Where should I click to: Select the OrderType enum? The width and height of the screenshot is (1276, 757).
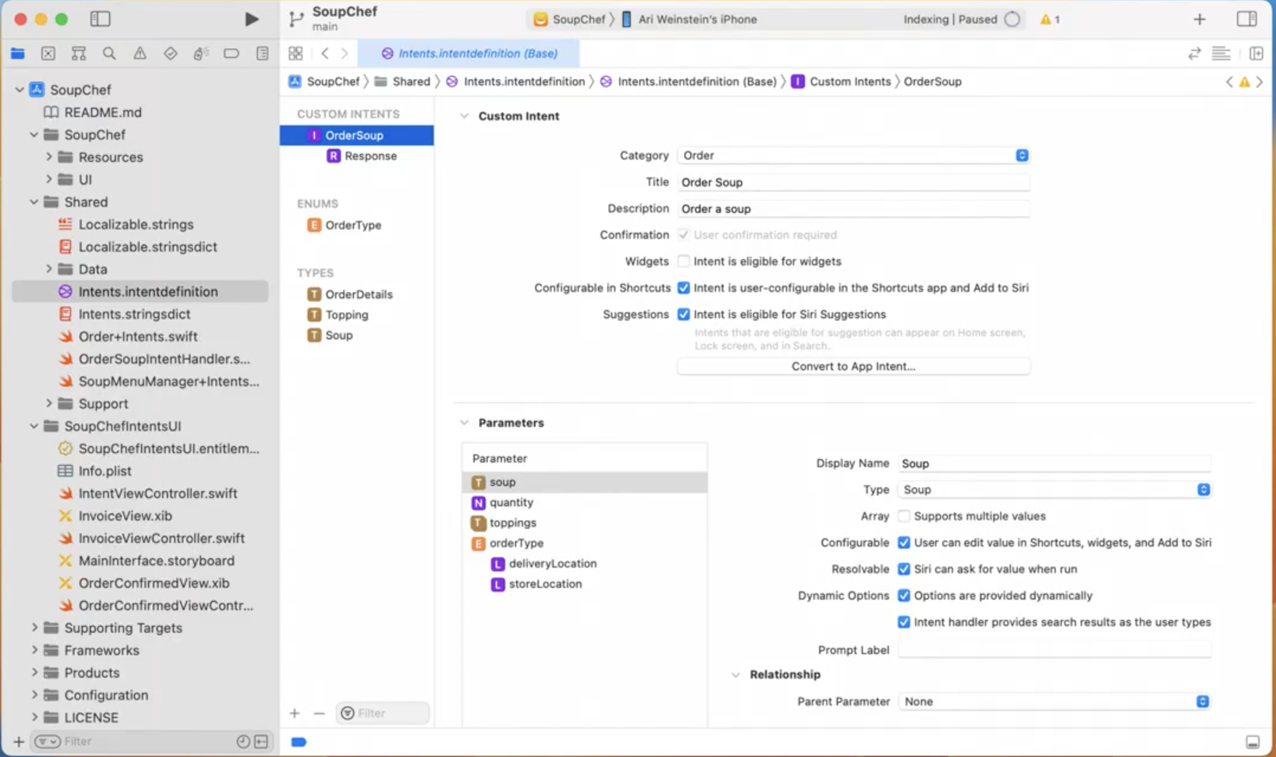tap(344, 225)
